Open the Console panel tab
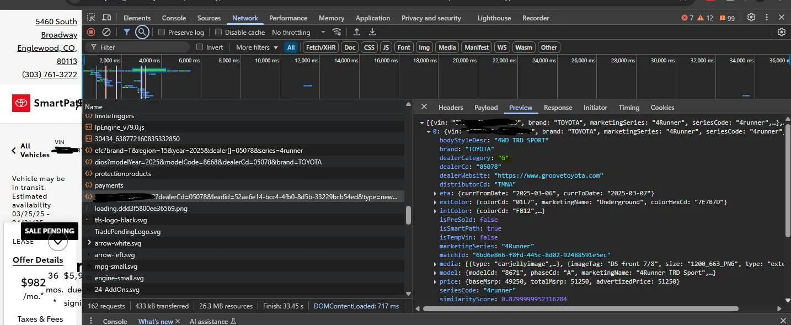Viewport: 791px width, 325px height. click(174, 18)
